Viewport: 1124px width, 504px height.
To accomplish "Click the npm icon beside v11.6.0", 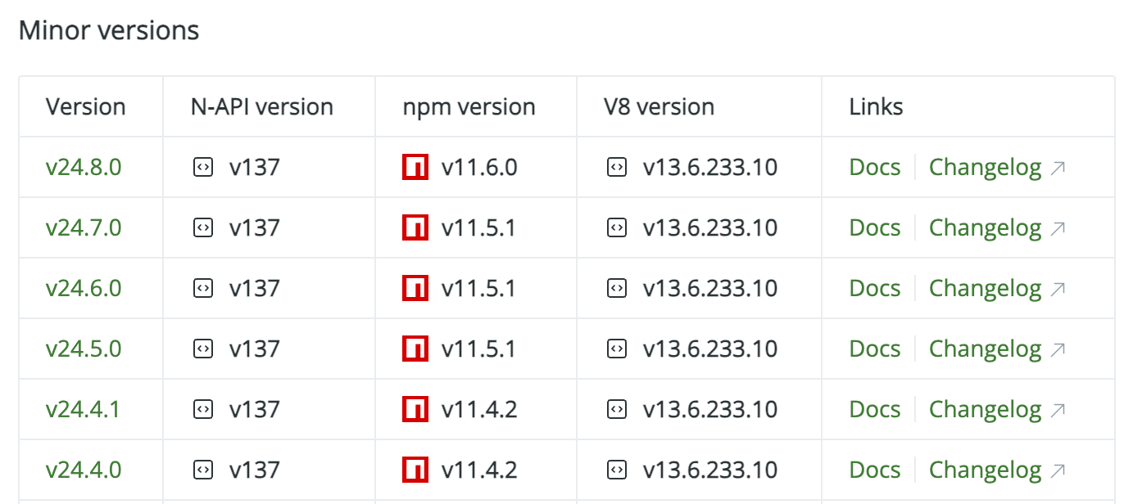I will tap(415, 166).
